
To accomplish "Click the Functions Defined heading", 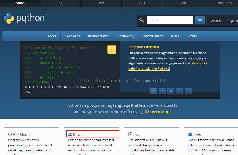I will [x=144, y=47].
